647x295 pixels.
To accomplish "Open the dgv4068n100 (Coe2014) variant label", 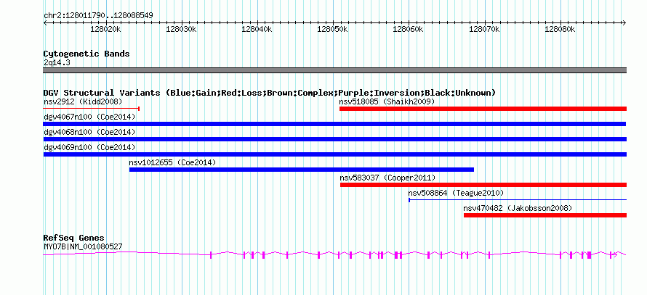I will (89, 132).
